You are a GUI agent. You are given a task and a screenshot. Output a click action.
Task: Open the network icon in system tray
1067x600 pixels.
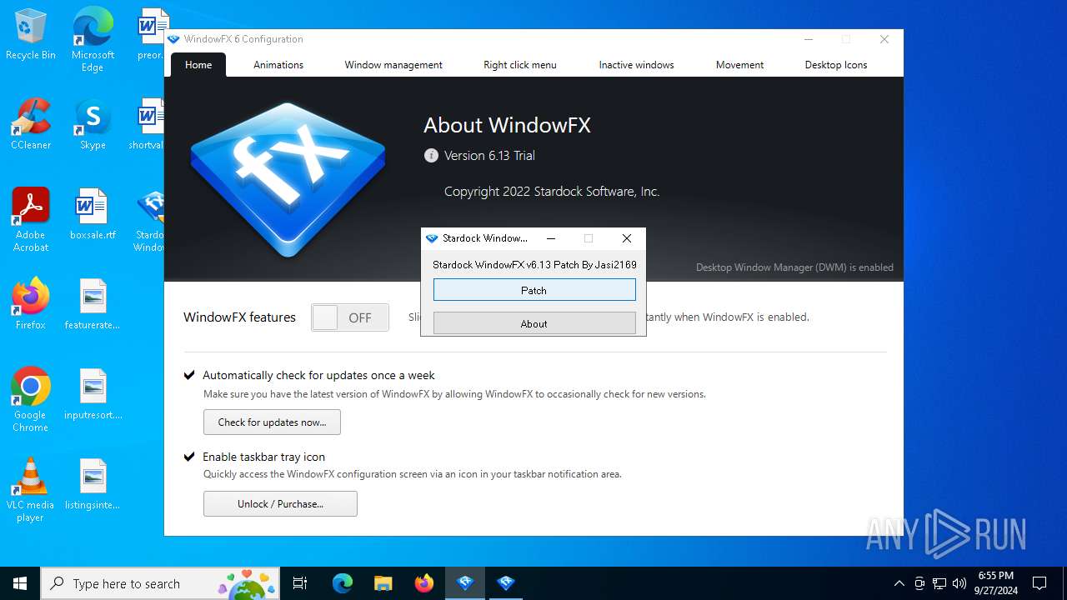[939, 583]
